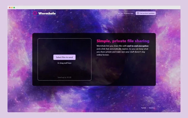The width and height of the screenshot is (188, 118).
Task: Open the Twitter footer link
Action: tap(143, 108)
